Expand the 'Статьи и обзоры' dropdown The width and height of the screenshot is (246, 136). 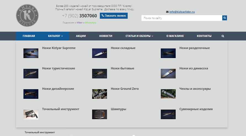(x=139, y=36)
